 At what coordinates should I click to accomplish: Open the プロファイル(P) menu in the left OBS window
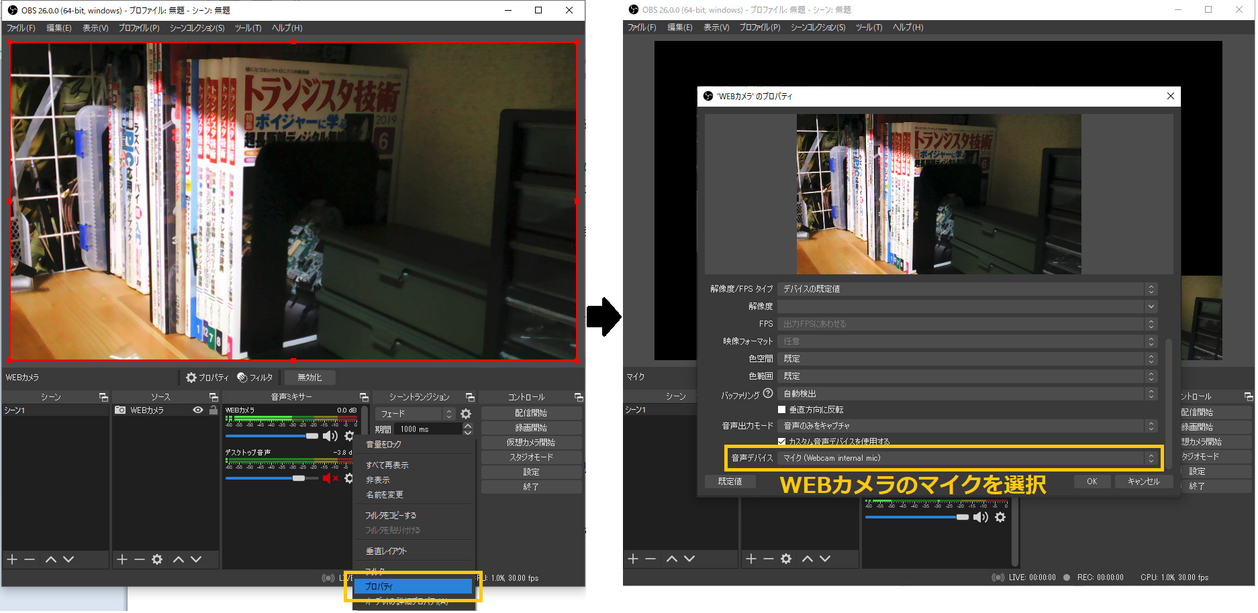[x=139, y=28]
